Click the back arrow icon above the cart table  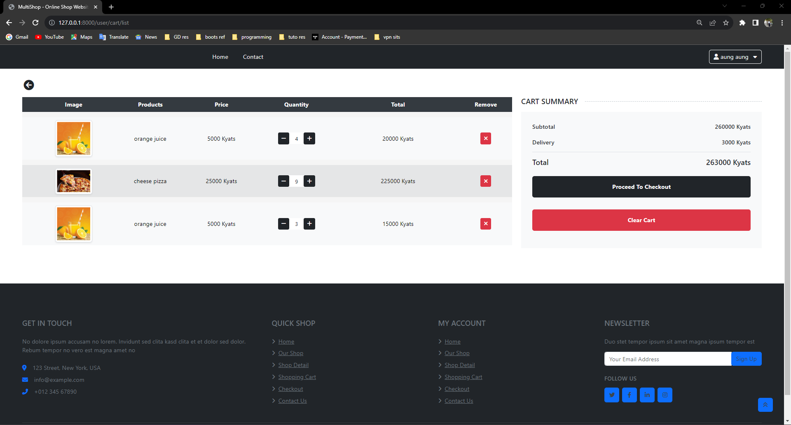click(x=29, y=85)
